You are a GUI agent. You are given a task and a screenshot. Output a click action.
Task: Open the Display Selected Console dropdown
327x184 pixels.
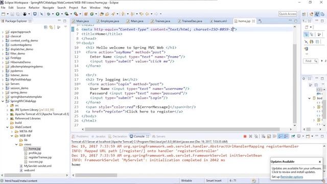point(303,136)
